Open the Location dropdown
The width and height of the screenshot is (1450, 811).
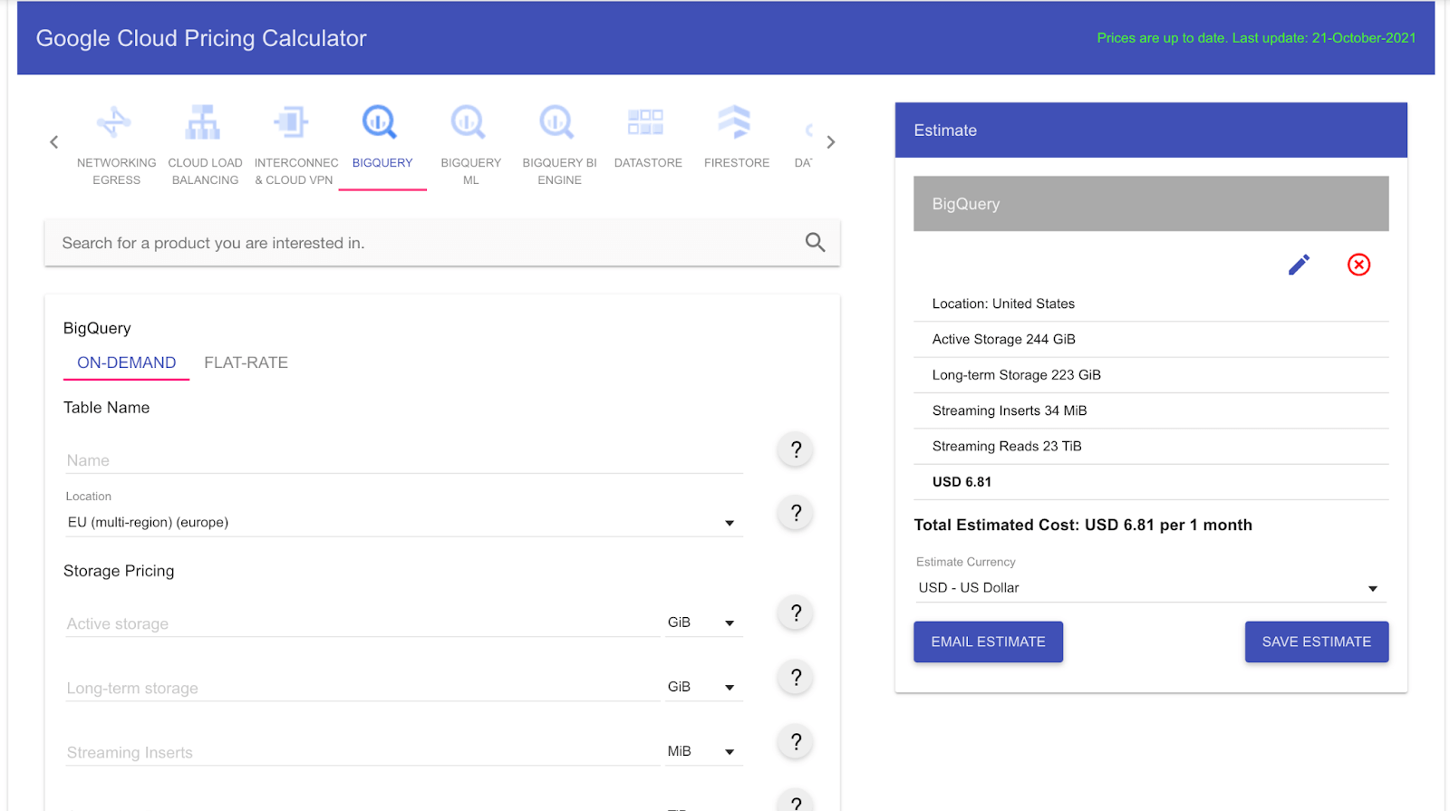pos(402,523)
